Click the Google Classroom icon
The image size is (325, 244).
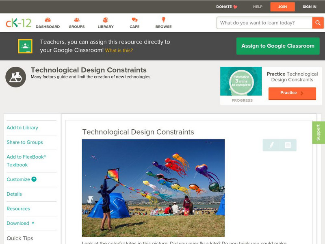25,46
